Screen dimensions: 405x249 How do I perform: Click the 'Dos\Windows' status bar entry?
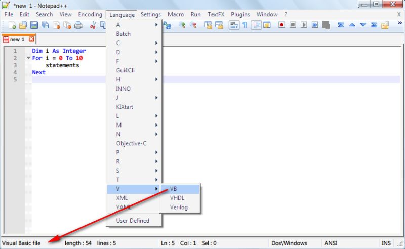(289, 243)
